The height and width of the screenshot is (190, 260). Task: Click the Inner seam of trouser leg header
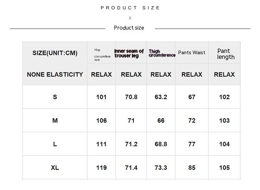click(x=129, y=53)
